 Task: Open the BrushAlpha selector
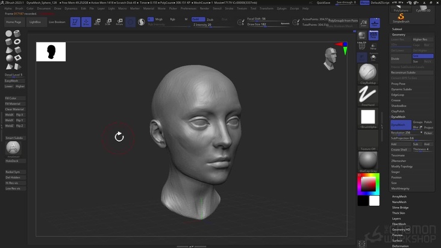coord(368,119)
